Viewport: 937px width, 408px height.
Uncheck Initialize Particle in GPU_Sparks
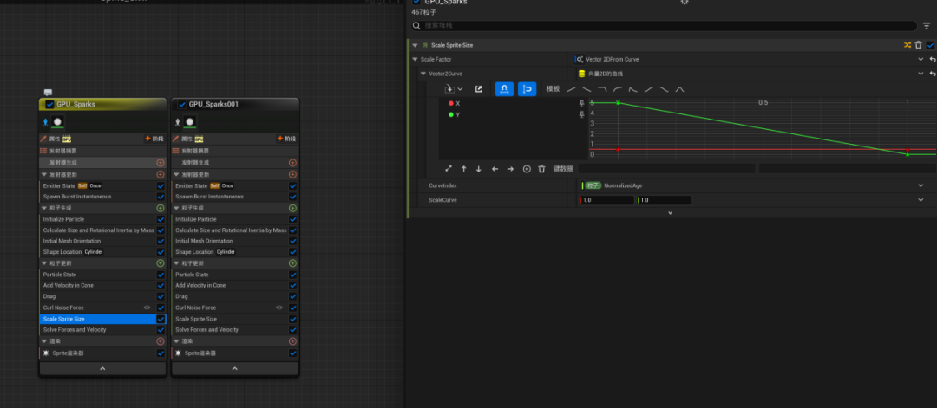pos(161,219)
